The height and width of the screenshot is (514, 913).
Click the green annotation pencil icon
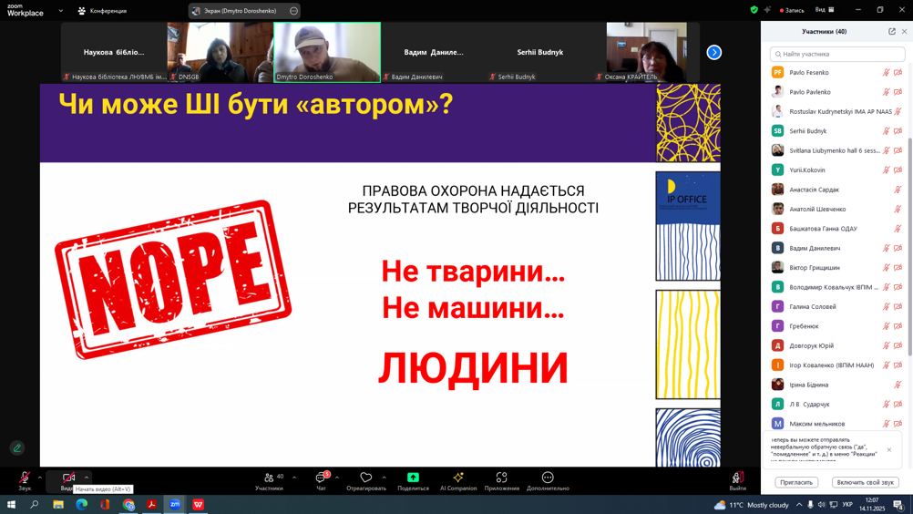point(16,447)
